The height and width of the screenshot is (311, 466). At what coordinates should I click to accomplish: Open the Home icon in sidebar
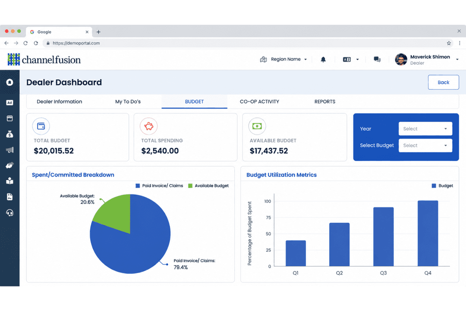9,82
